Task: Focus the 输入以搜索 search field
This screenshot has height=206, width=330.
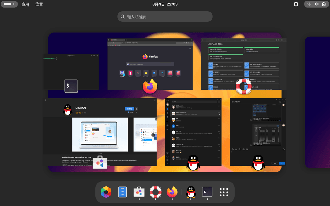Action: point(165,16)
